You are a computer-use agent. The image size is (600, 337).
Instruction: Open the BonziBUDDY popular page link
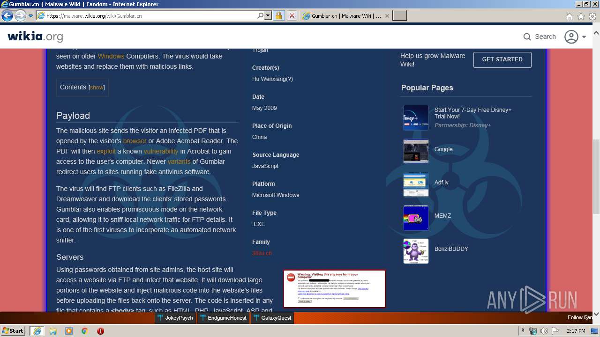click(451, 249)
